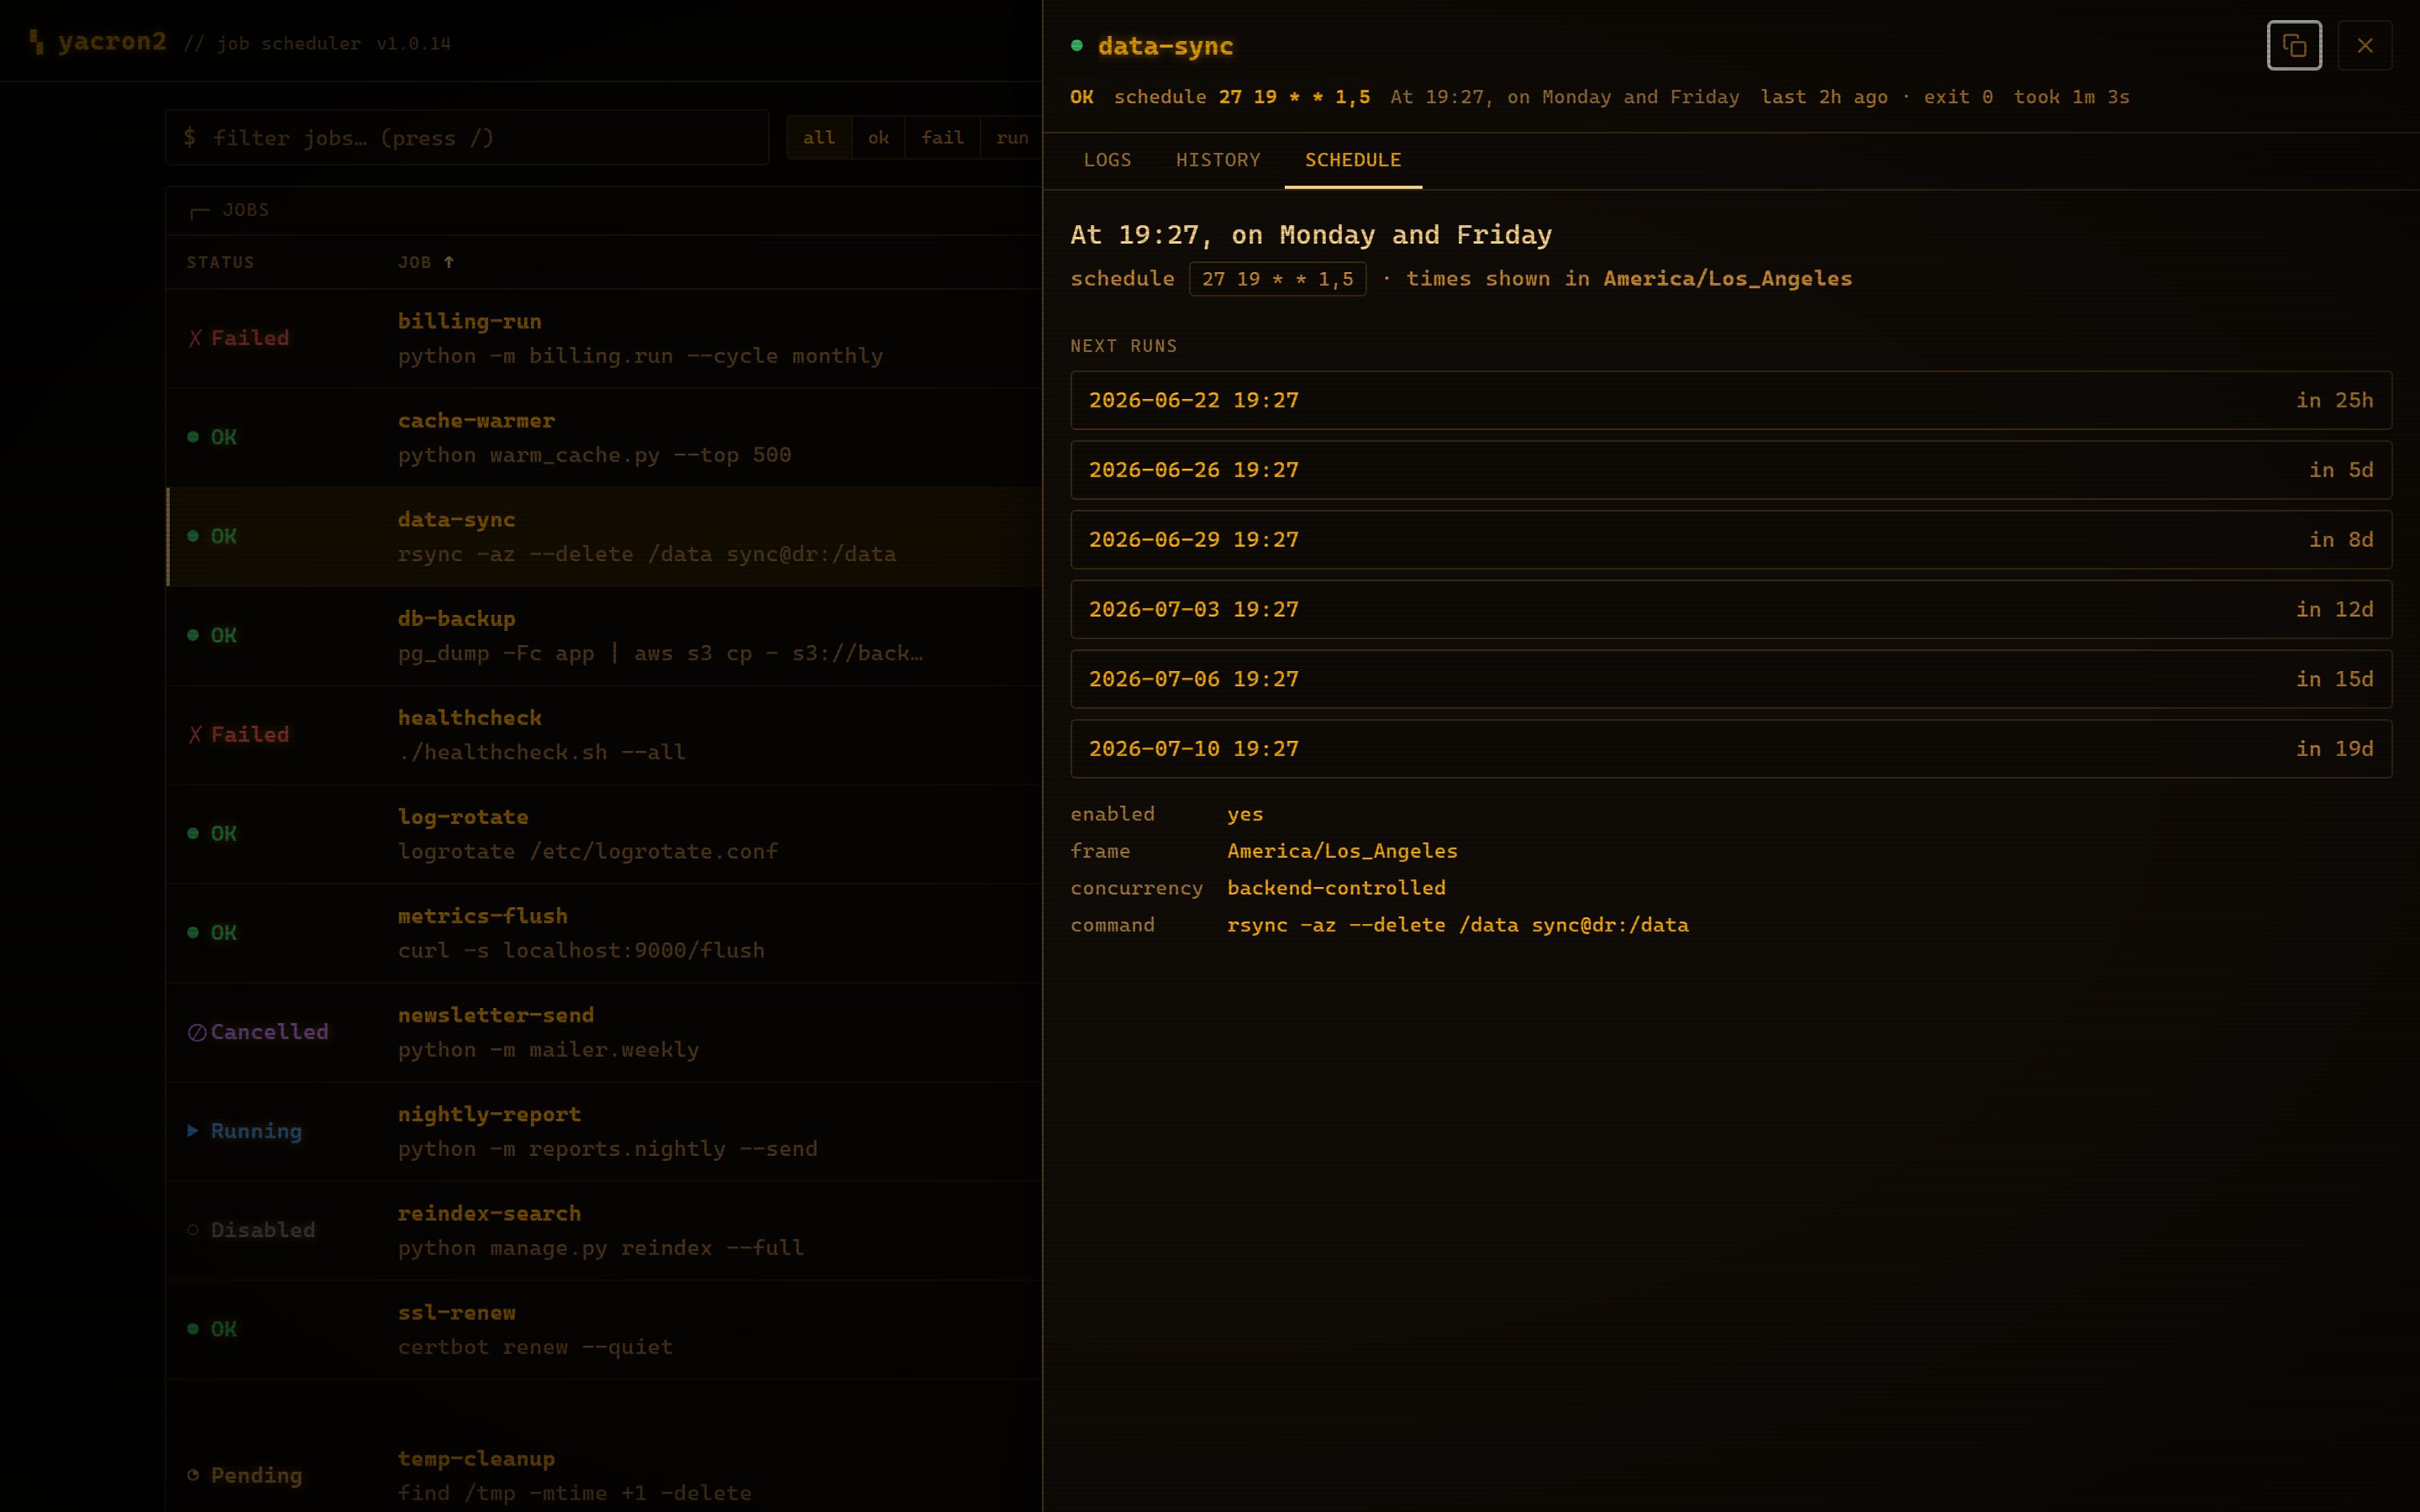Click Running play icon for nightly-report
The height and width of the screenshot is (1512, 2420).
[193, 1130]
